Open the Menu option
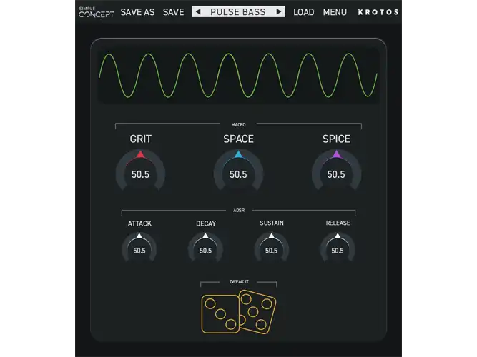This screenshot has height=357, width=477. pos(335,12)
